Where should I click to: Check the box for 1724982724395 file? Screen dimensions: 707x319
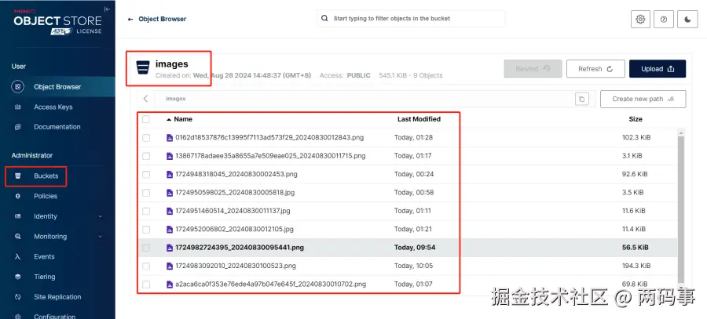[x=145, y=248]
